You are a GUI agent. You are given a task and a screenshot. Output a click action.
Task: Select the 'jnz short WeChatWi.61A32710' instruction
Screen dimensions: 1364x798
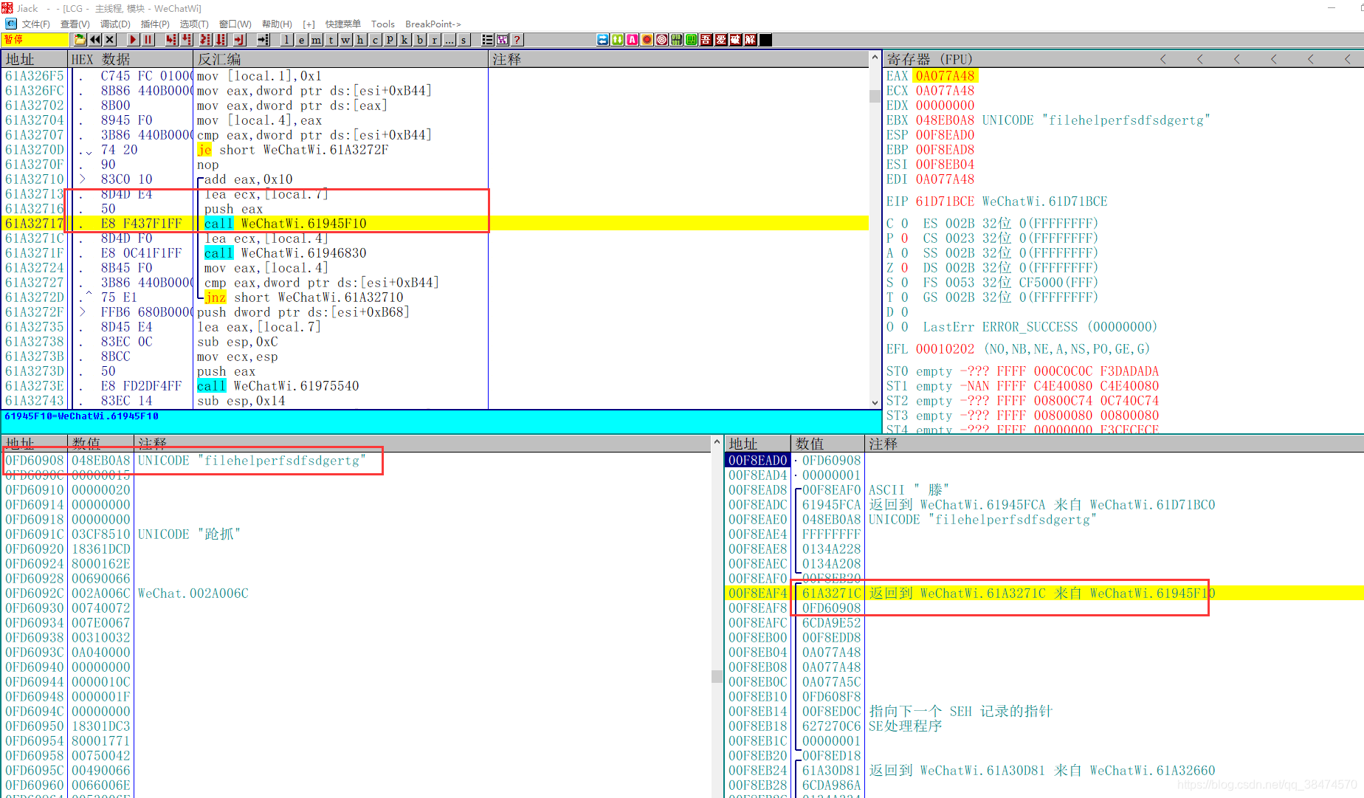(x=304, y=297)
